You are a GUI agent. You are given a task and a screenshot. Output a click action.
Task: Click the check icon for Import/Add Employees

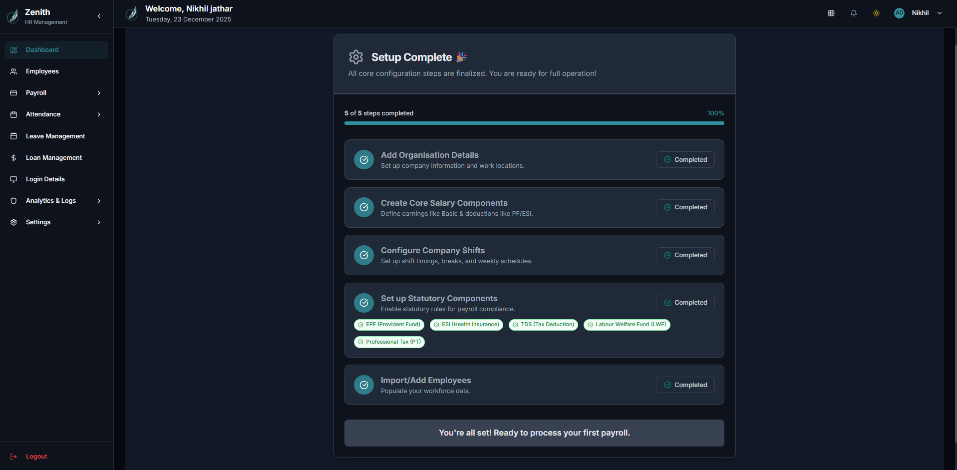pos(364,385)
